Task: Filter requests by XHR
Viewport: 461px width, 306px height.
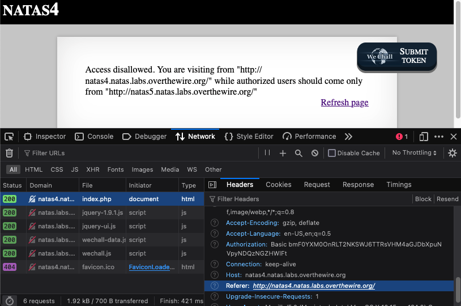Action: 93,169
